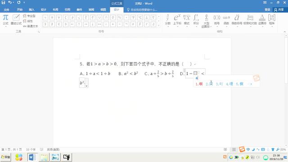Click the Sogou 中 language toggle
Screen dimensions: 288x162
click(x=248, y=149)
